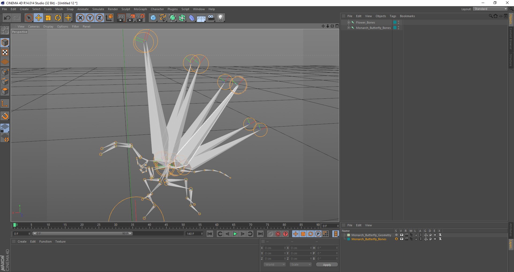Select the Move tool in the toolbar
Image resolution: width=514 pixels, height=272 pixels.
pyautogui.click(x=39, y=18)
